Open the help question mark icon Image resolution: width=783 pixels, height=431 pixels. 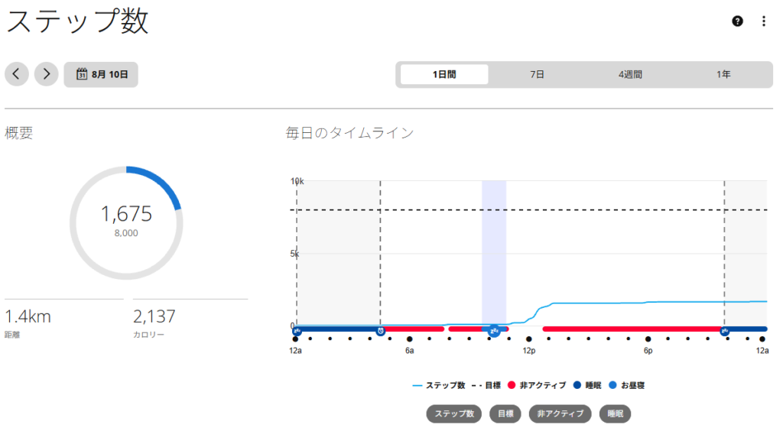tap(737, 21)
